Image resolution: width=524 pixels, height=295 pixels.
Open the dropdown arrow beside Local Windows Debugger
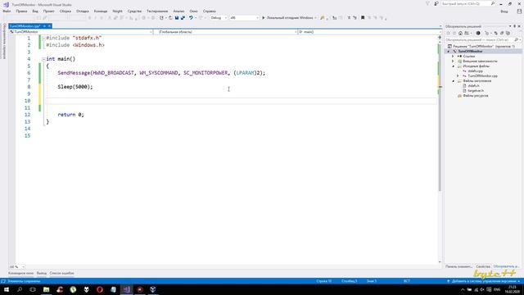pos(315,18)
